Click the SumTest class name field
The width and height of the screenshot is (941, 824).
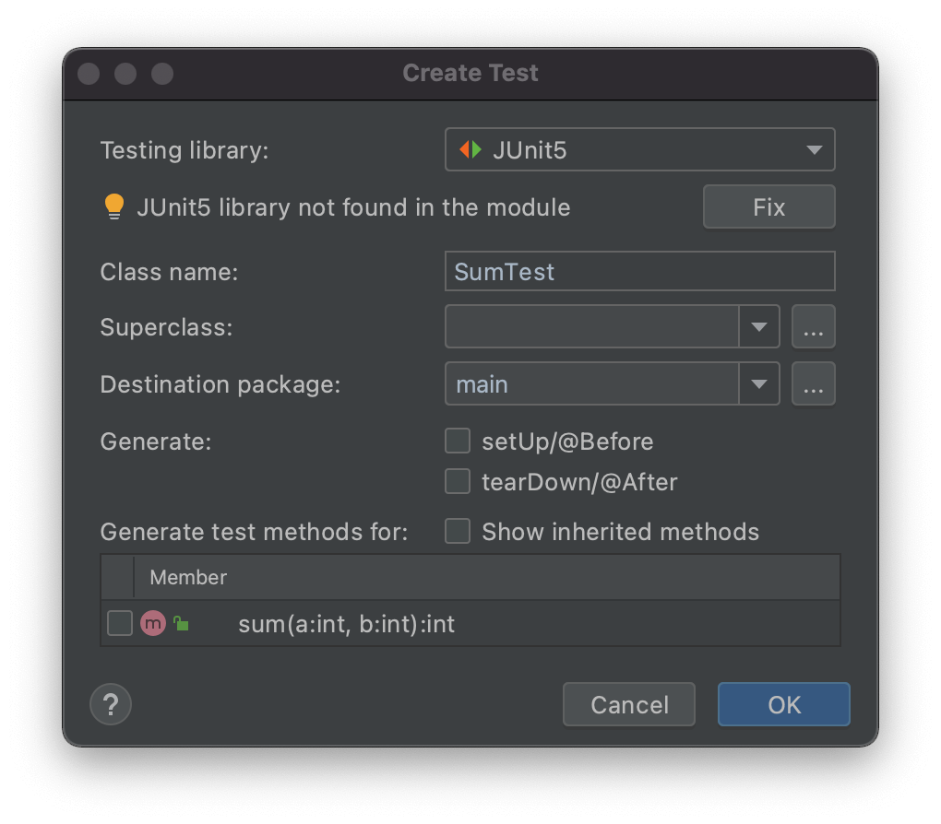[x=639, y=271]
